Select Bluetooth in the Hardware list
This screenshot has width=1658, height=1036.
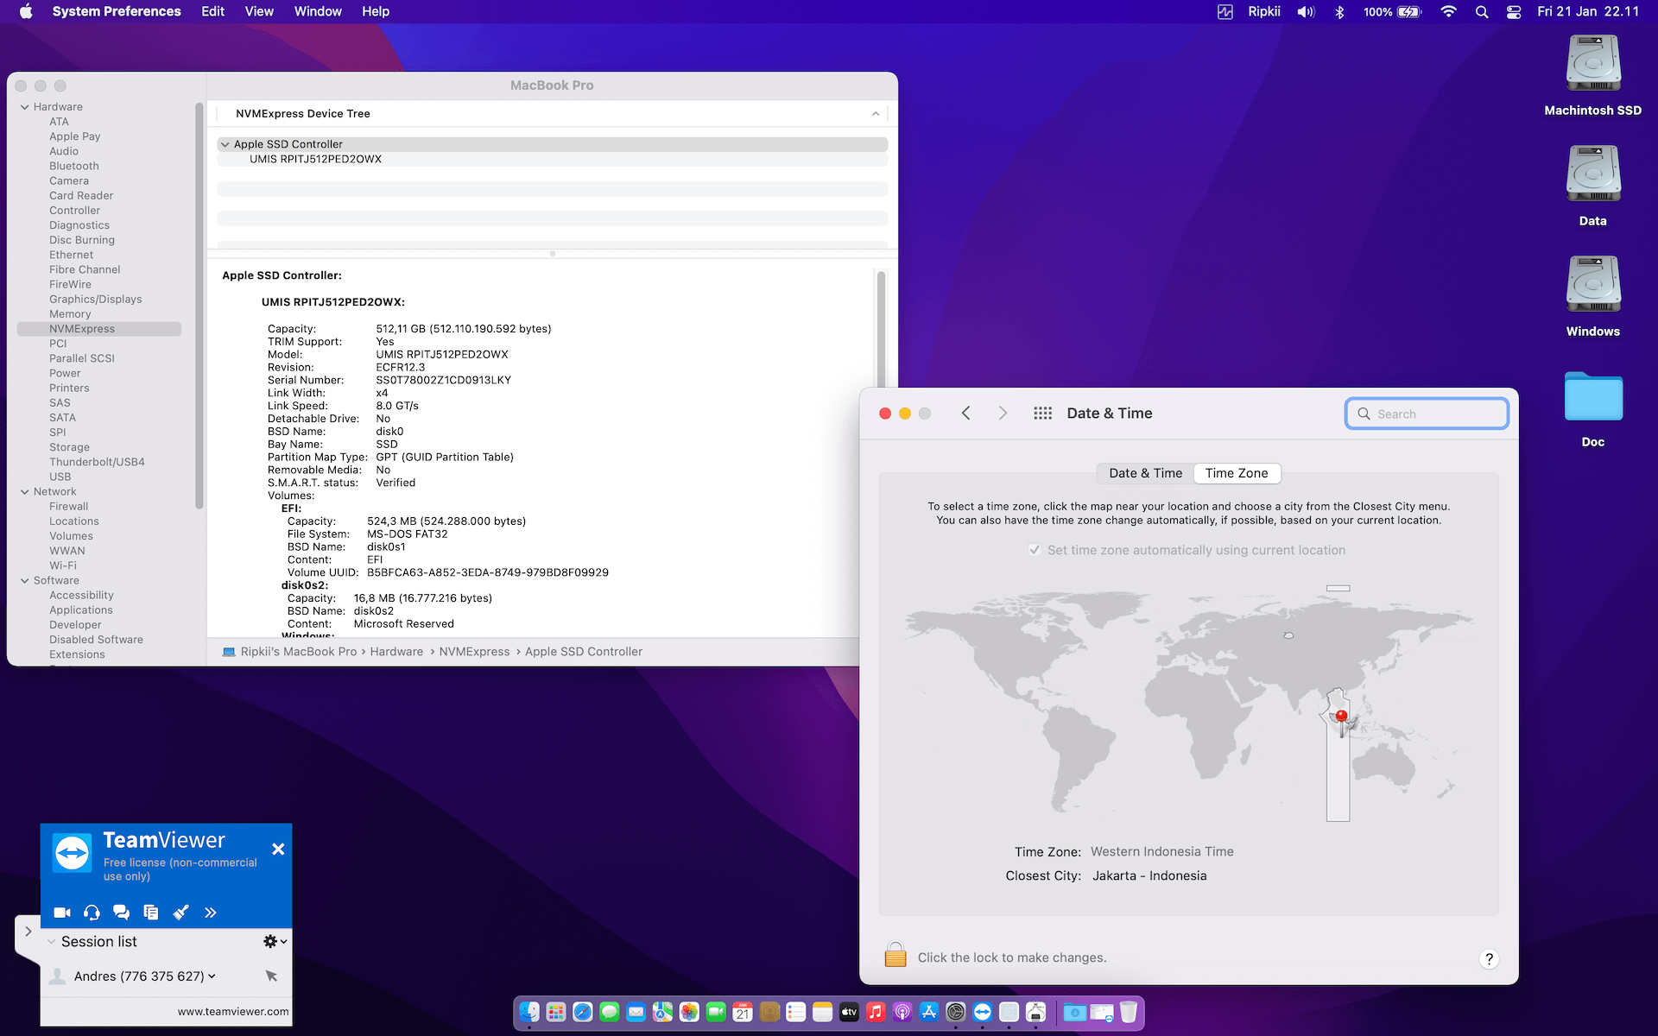pyautogui.click(x=74, y=166)
